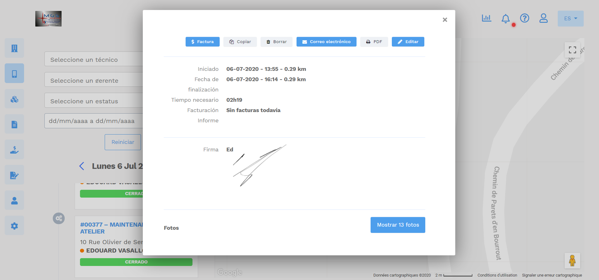This screenshot has height=280, width=599.
Task: Open person icon in sidebar
Action: click(x=14, y=200)
